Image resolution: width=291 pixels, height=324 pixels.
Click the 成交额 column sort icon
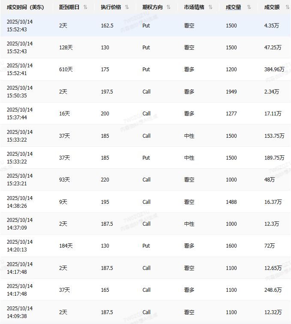point(288,7)
